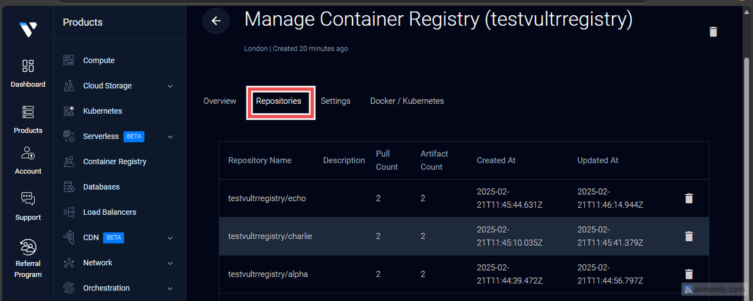Click the Artifact Count column header

(x=434, y=160)
